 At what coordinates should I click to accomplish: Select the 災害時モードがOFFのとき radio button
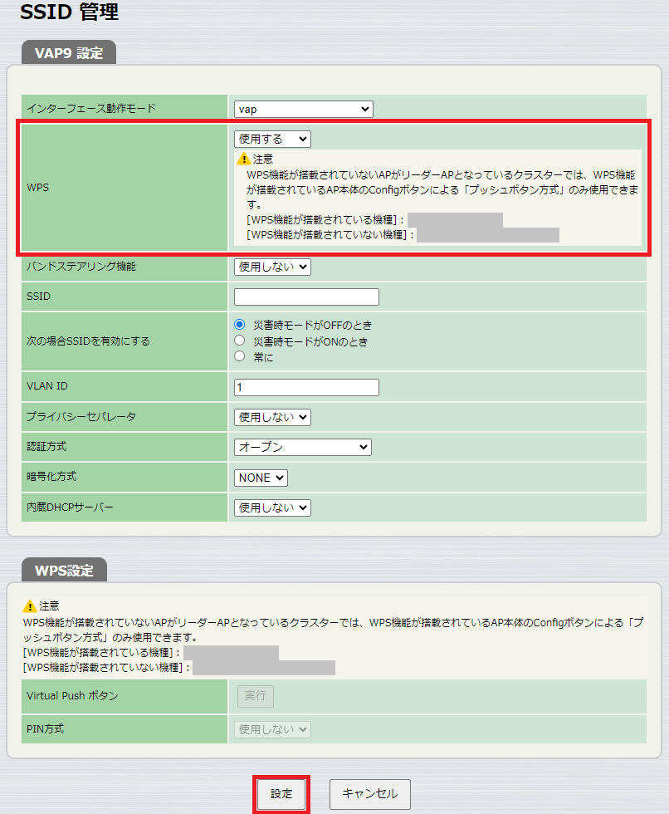click(239, 325)
